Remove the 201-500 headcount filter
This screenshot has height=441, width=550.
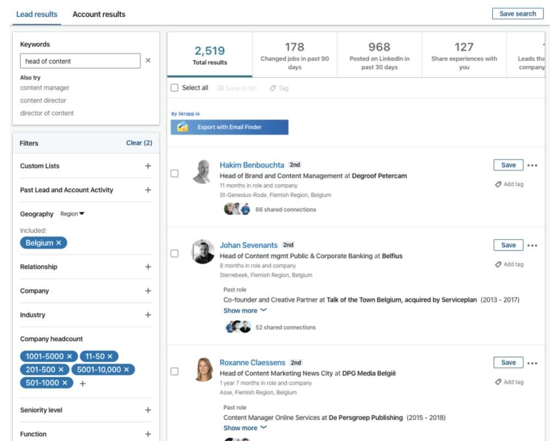(61, 370)
